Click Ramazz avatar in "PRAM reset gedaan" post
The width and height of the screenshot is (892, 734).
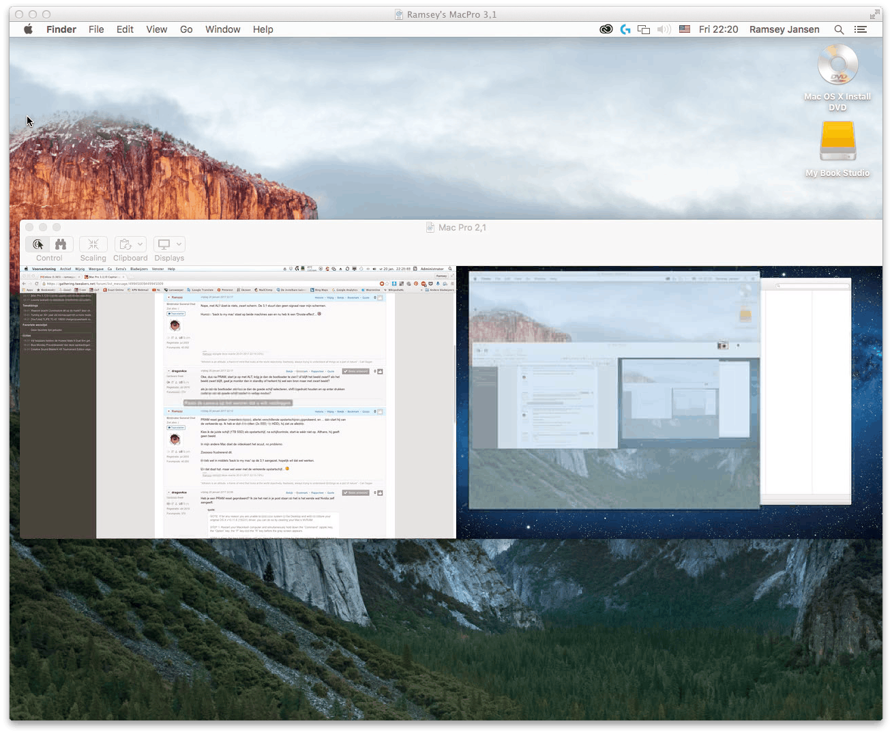[x=175, y=439]
